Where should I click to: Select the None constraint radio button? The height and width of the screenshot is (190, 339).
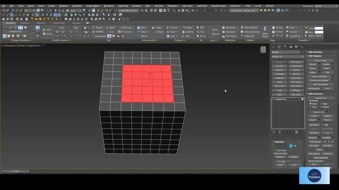tap(311, 104)
